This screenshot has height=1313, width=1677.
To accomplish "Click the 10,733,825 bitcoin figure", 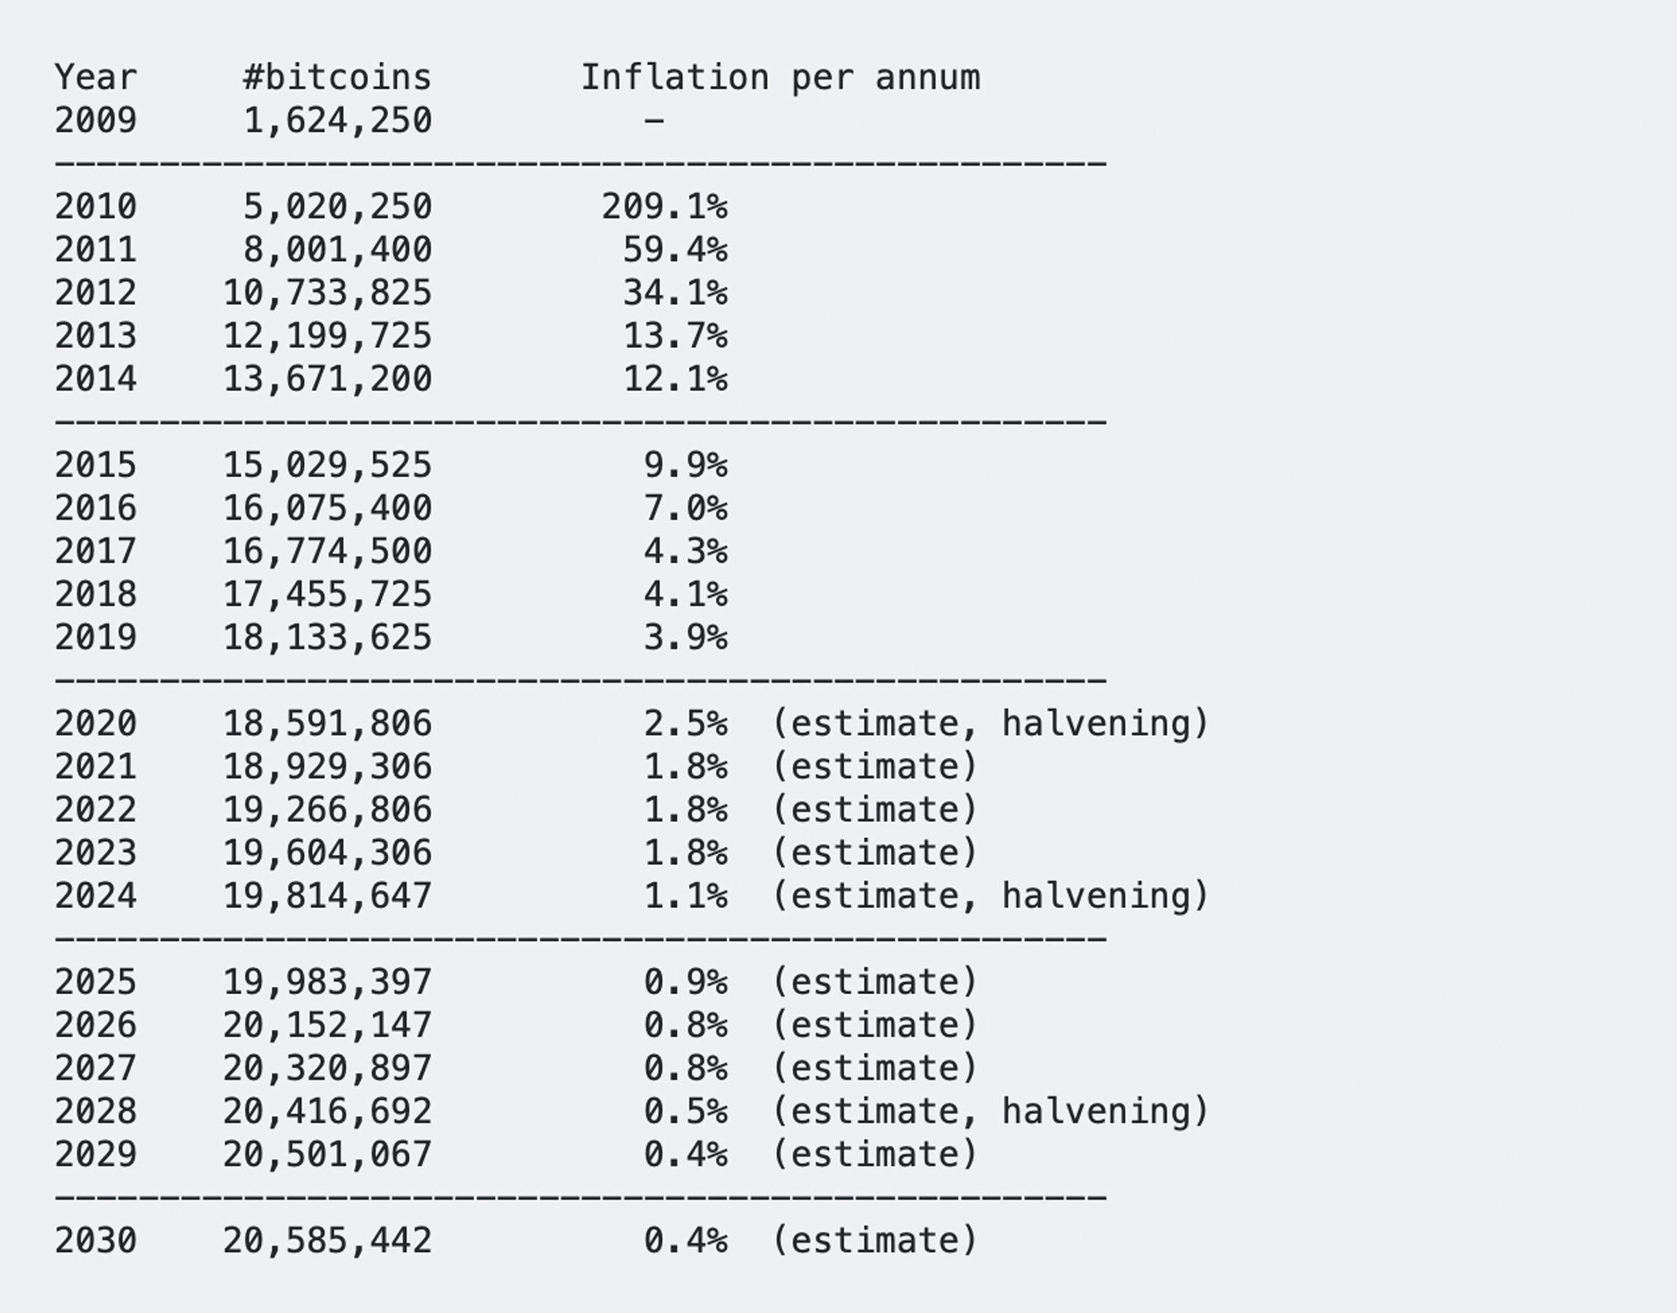I will 327,293.
